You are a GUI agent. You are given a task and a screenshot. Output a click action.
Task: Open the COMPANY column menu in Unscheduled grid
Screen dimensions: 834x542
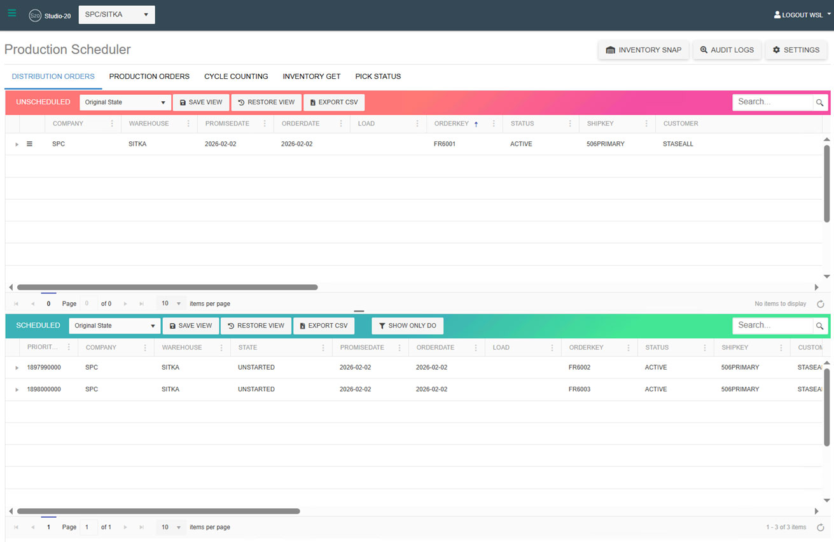(x=112, y=124)
